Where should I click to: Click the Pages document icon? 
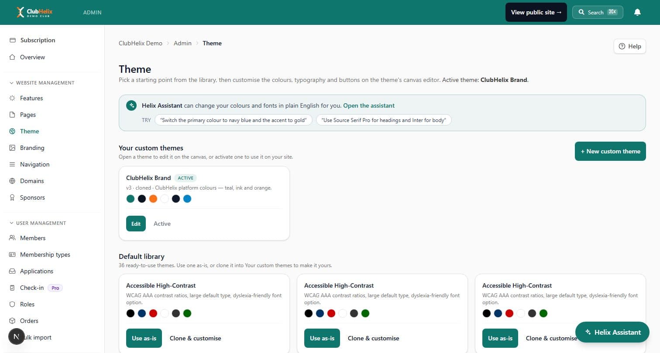pyautogui.click(x=12, y=115)
